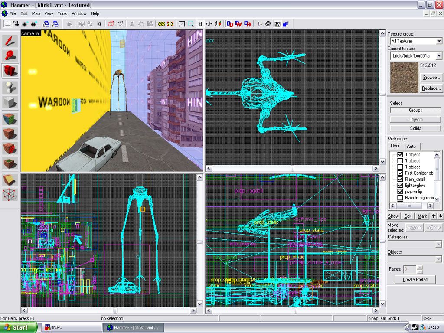Image resolution: width=444 pixels, height=333 pixels.
Task: Pick the Entity tool lightbulb icon
Action: point(10,87)
